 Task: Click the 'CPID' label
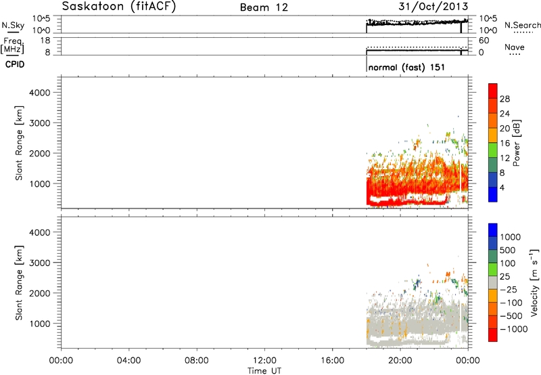(x=15, y=64)
